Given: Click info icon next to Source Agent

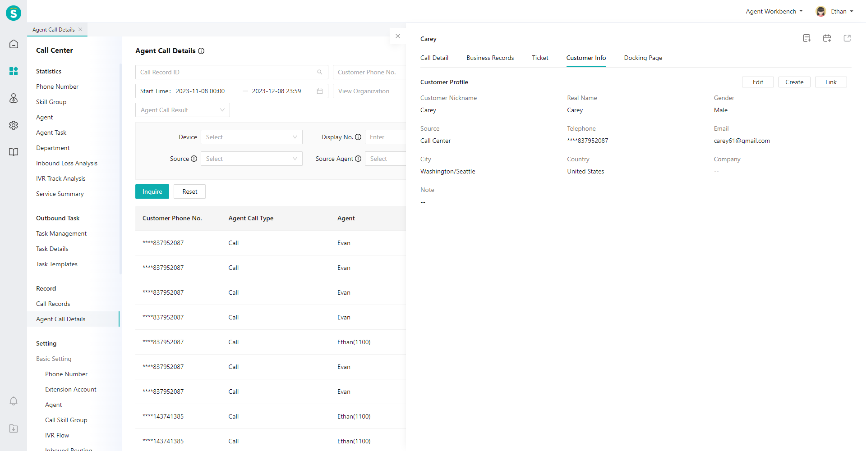Looking at the screenshot, I should [x=358, y=159].
